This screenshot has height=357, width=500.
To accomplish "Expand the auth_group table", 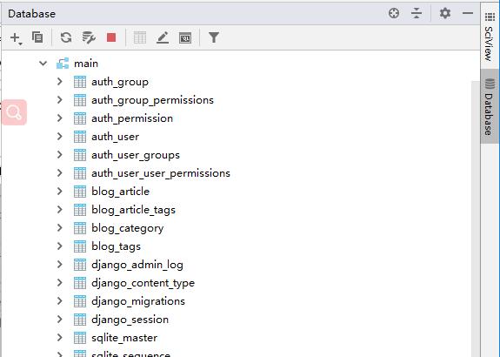I will (x=60, y=82).
